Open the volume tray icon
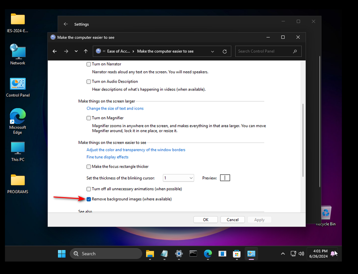Image resolution: width=358 pixels, height=274 pixels. (x=301, y=253)
